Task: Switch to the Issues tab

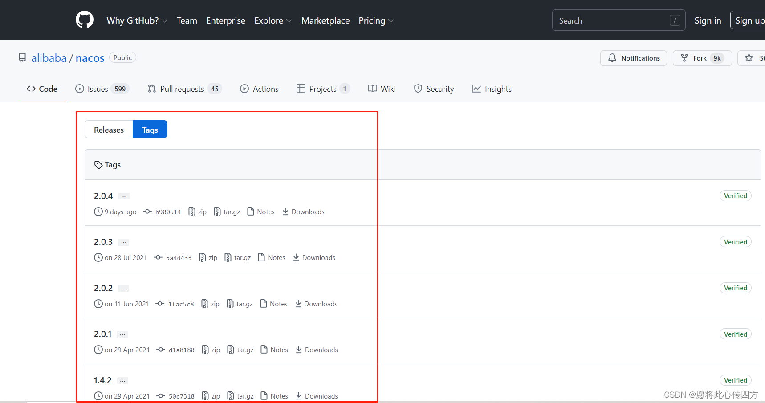Action: 102,89
